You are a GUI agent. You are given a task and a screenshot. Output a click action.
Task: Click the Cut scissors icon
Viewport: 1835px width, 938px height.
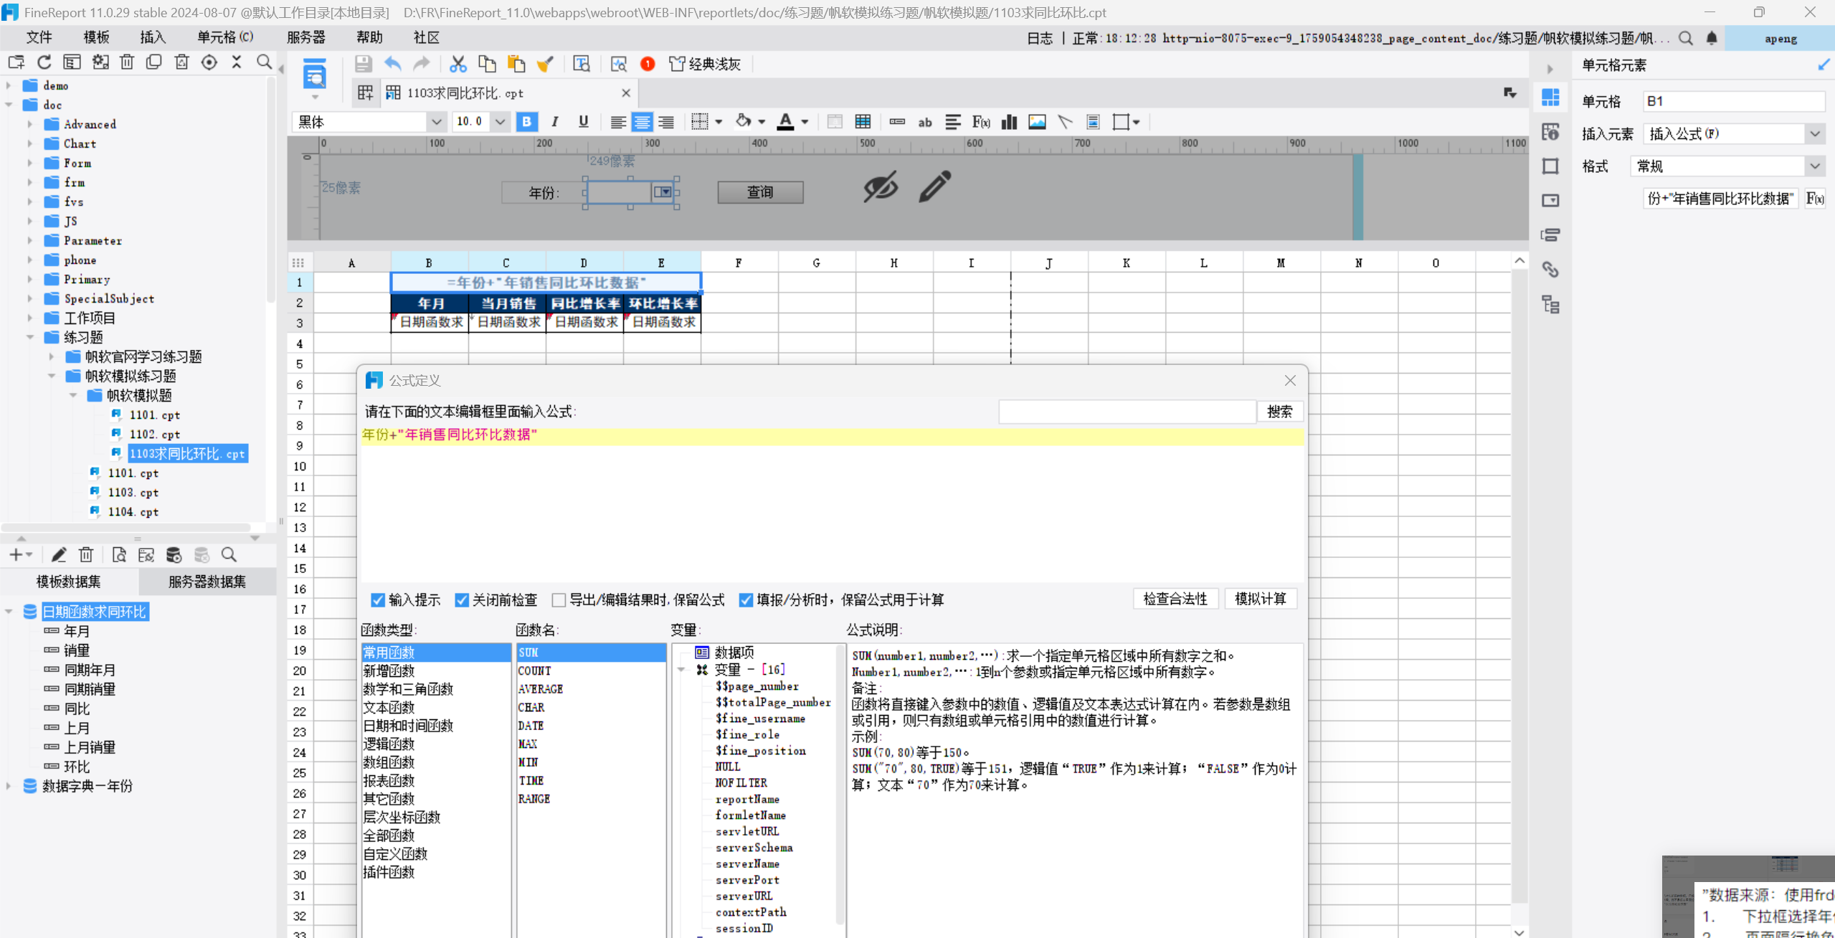(x=457, y=64)
